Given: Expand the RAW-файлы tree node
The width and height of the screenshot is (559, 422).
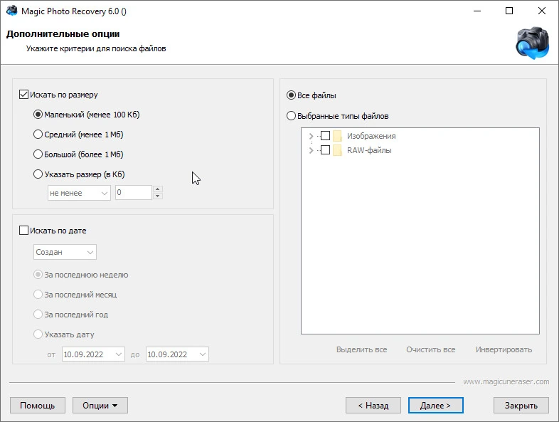Looking at the screenshot, I should point(311,150).
